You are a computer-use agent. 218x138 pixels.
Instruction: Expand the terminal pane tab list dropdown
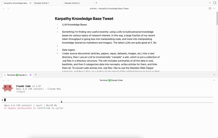click(214, 75)
